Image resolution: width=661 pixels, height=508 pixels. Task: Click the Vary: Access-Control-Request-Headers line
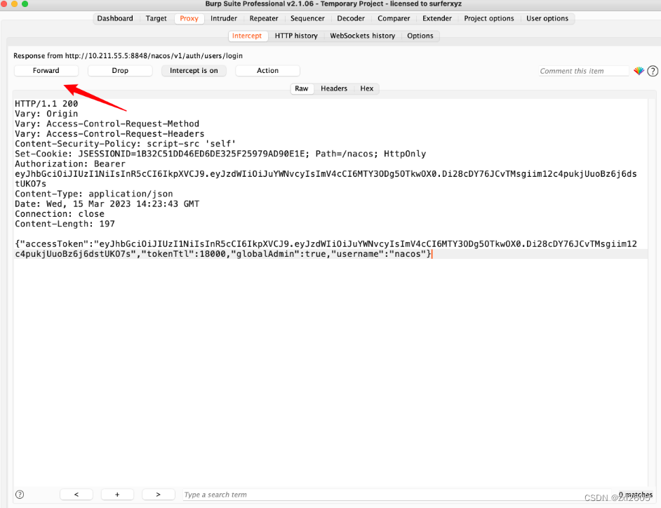(x=109, y=134)
